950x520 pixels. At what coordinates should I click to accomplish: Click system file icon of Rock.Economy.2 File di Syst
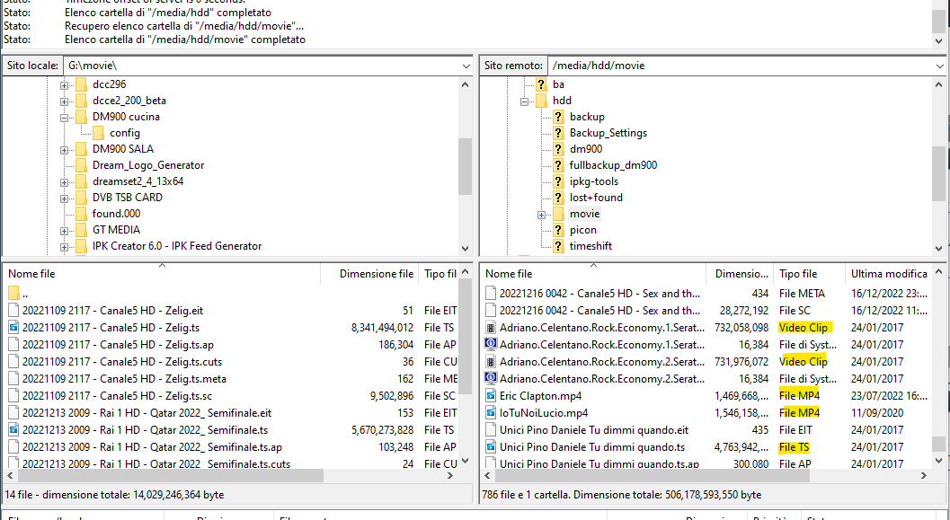coord(492,379)
